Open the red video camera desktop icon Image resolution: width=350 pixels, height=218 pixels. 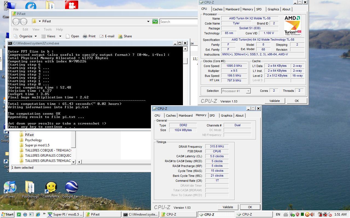tap(72, 5)
